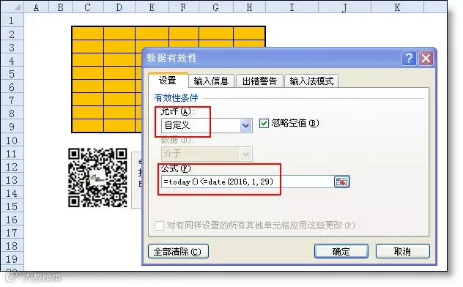The image size is (463, 287).
Task: Confirm with the 确定 button
Action: point(341,251)
